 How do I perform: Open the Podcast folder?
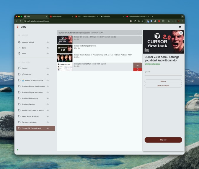35,74
